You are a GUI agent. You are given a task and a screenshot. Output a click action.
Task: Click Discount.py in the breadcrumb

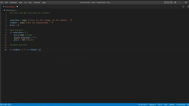click(x=10, y=10)
